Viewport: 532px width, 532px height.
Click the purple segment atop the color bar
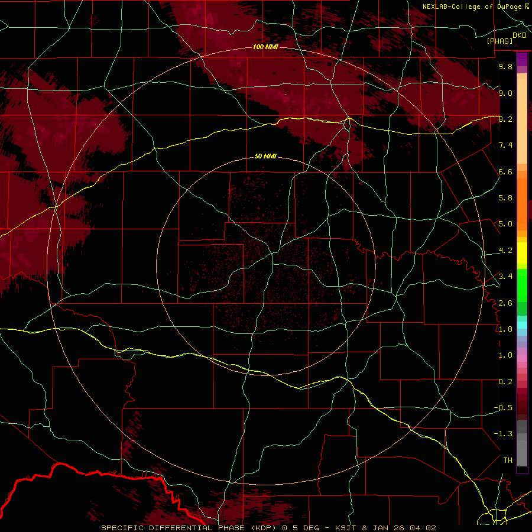tap(522, 59)
